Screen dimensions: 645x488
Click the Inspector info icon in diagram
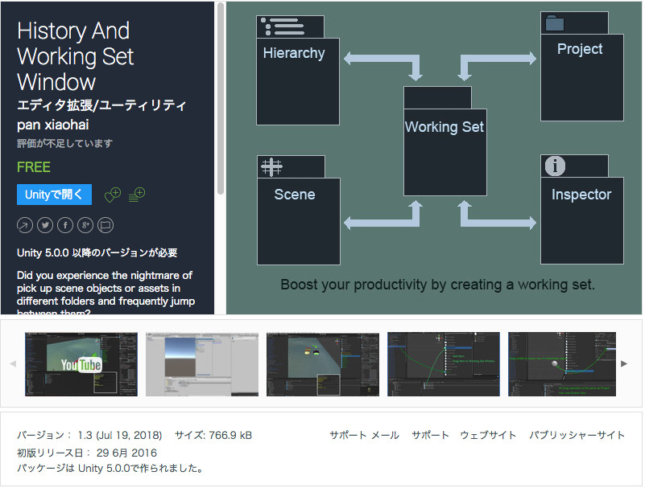click(x=555, y=166)
